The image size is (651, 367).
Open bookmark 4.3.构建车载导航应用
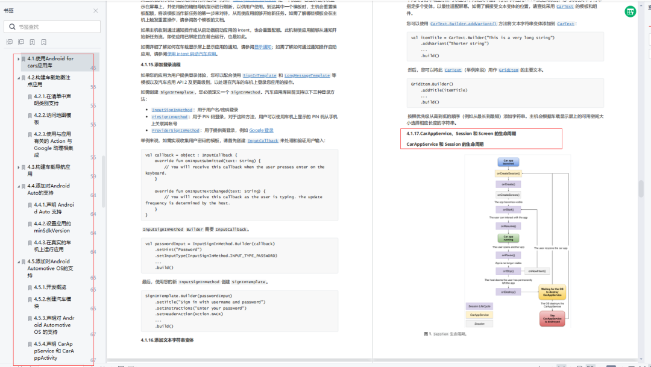pos(49,170)
